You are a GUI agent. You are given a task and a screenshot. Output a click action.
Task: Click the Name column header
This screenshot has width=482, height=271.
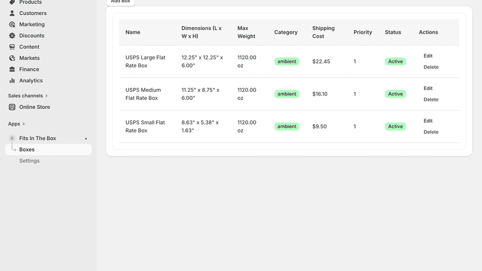[133, 32]
